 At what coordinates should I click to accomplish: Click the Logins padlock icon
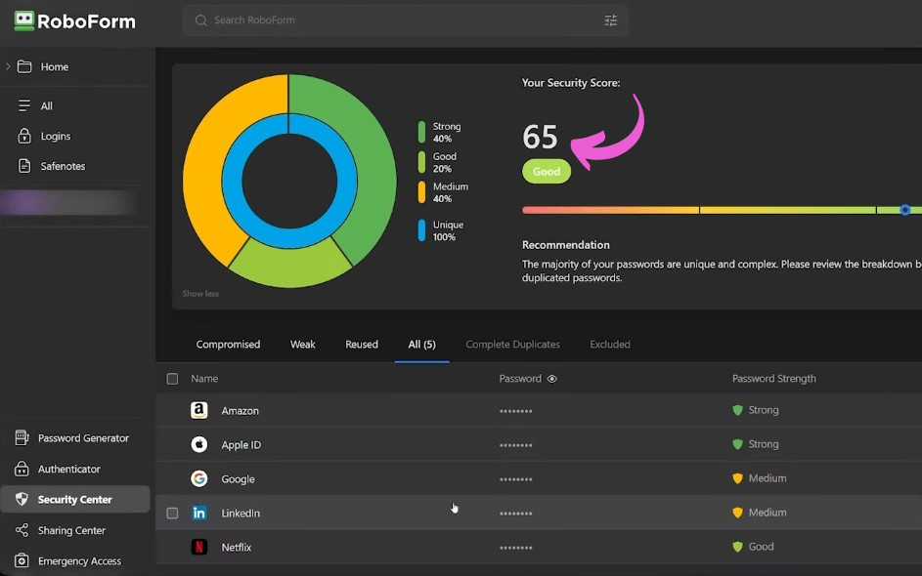tap(24, 136)
